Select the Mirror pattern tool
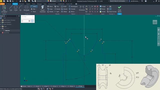 point(72,12)
